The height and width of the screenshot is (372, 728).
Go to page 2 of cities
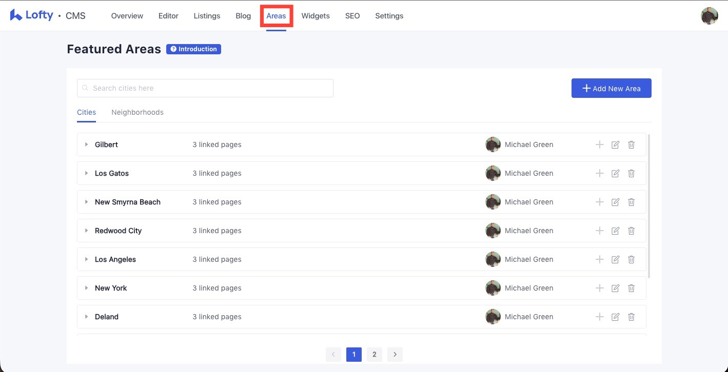[x=374, y=354]
